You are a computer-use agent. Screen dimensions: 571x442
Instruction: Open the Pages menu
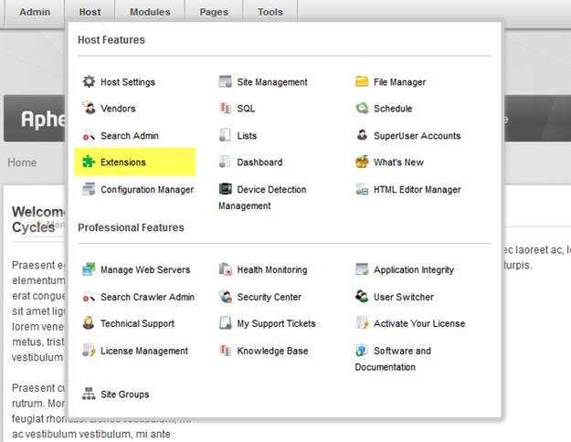[x=214, y=12]
